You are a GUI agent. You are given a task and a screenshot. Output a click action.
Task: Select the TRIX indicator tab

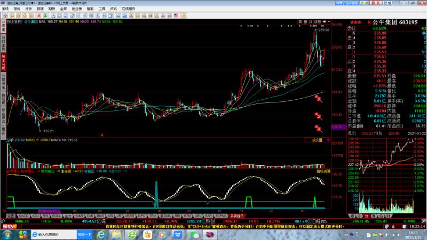pyautogui.click(x=153, y=216)
